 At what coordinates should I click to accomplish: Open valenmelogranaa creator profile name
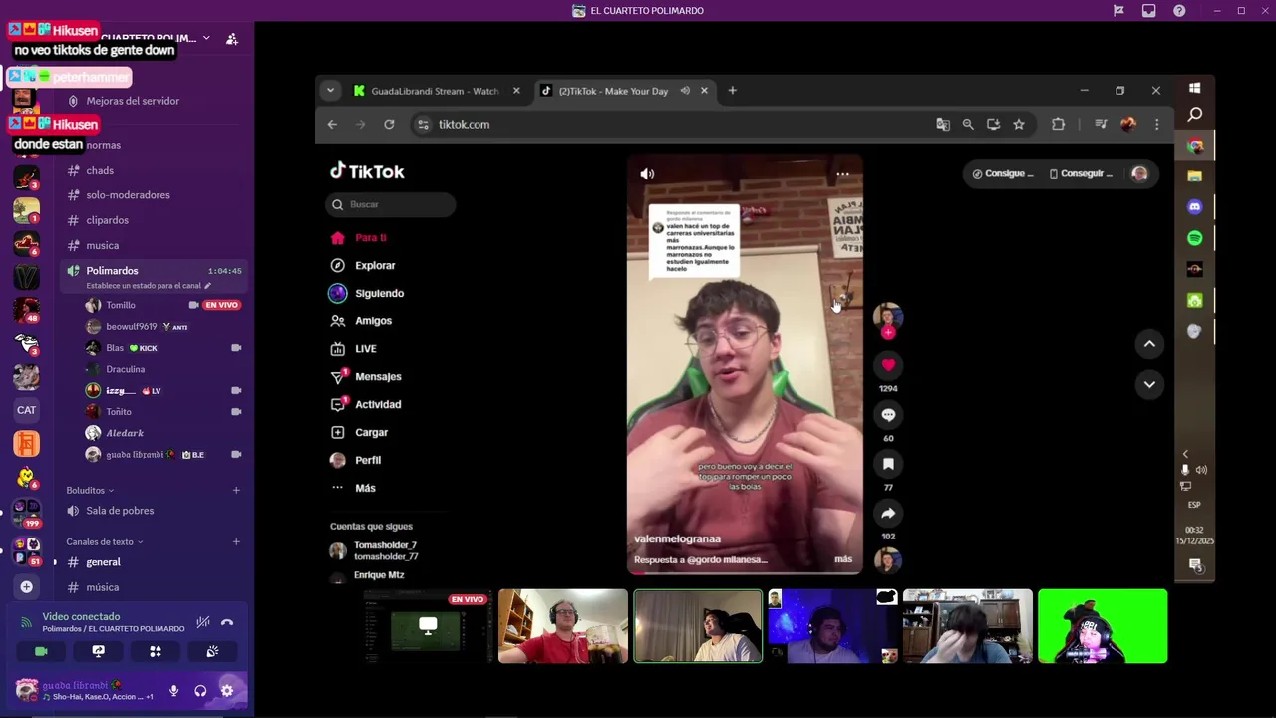[x=677, y=539]
